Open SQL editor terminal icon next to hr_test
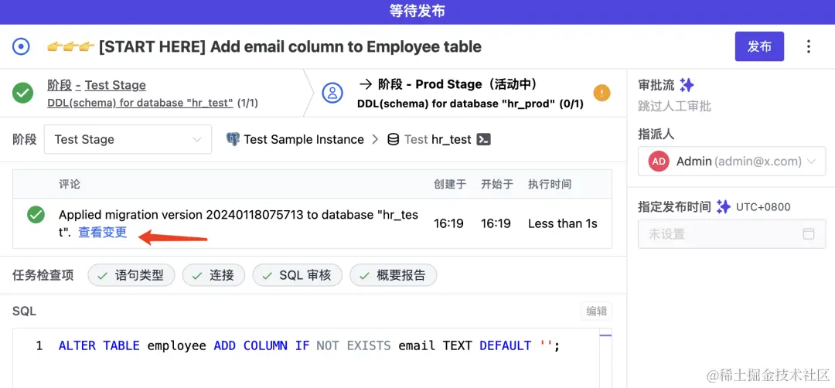The image size is (835, 388). tap(483, 139)
